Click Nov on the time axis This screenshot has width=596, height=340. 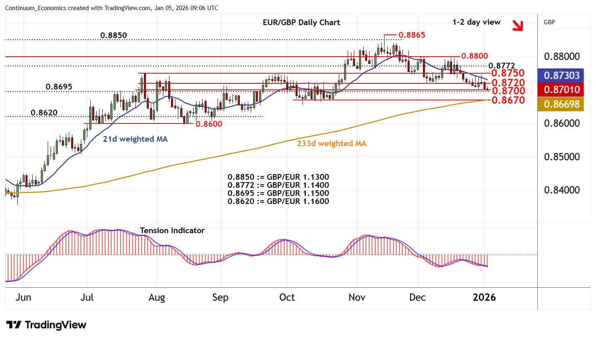pos(357,297)
